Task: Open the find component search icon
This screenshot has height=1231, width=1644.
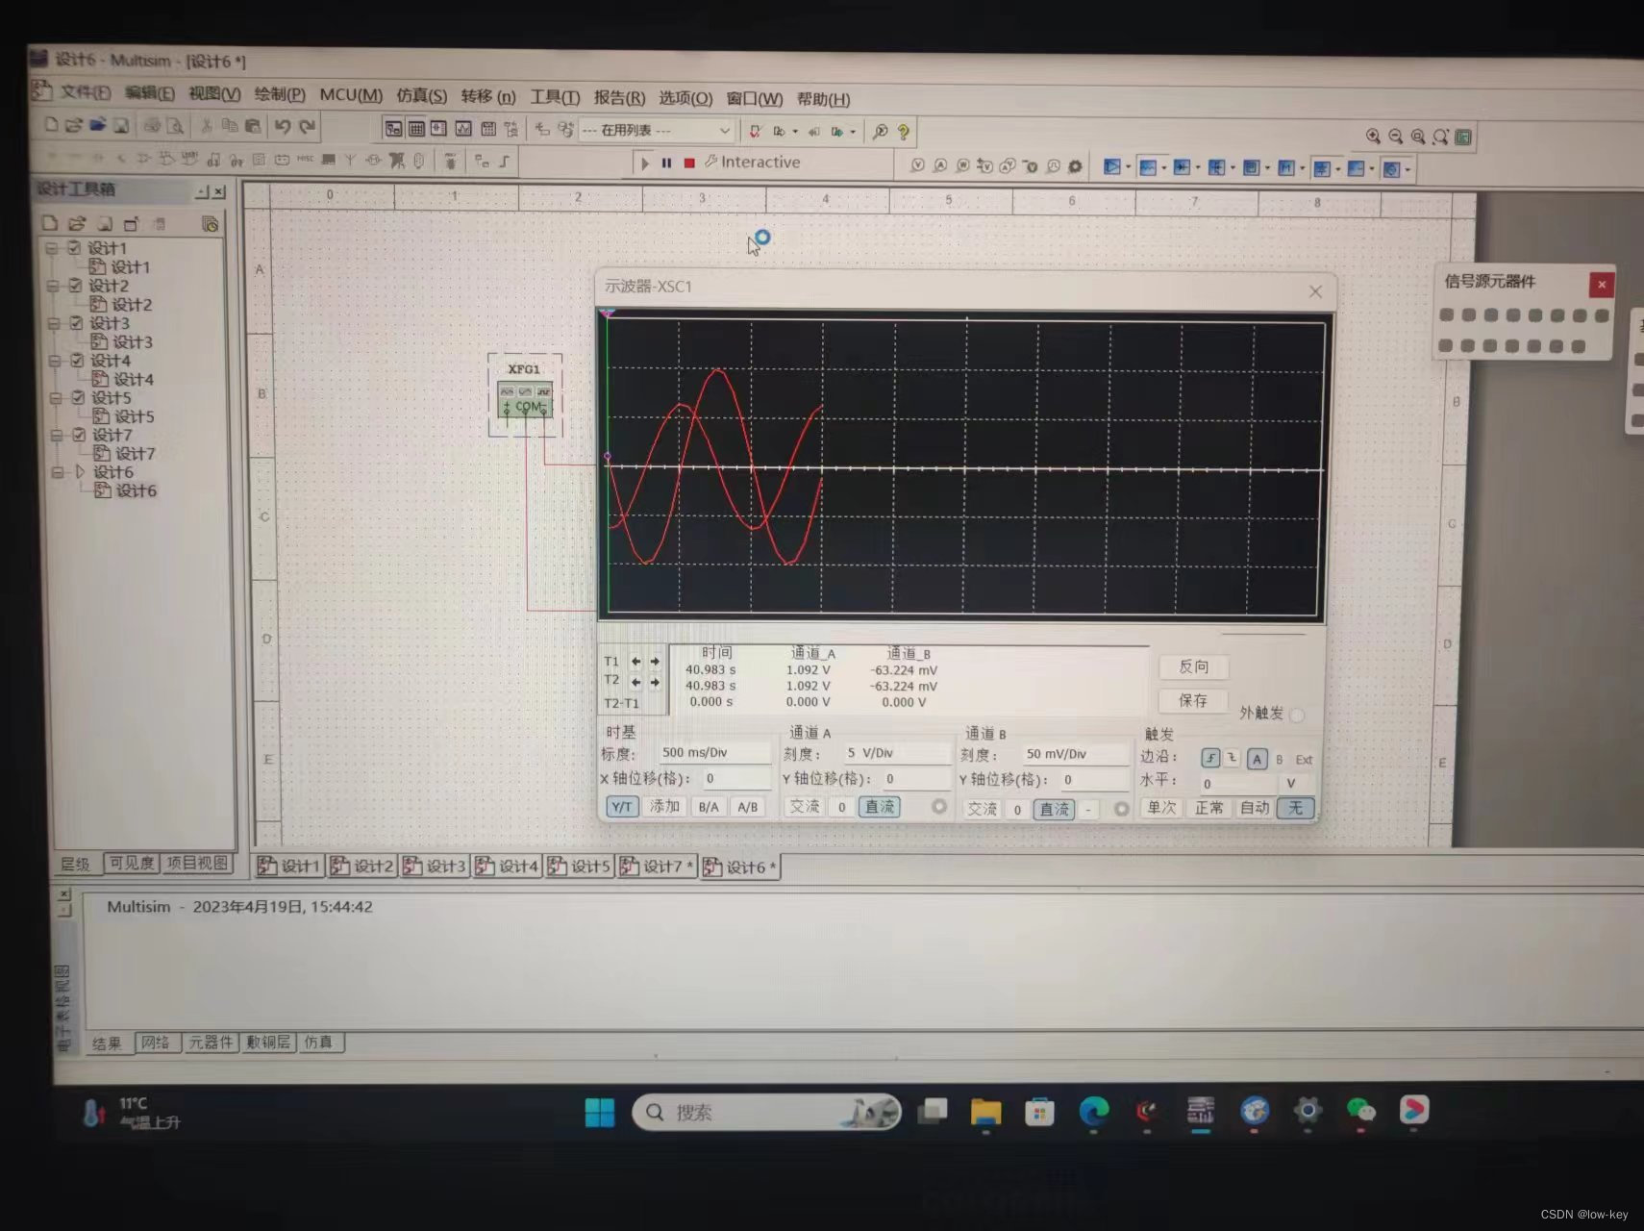Action: pos(882,132)
